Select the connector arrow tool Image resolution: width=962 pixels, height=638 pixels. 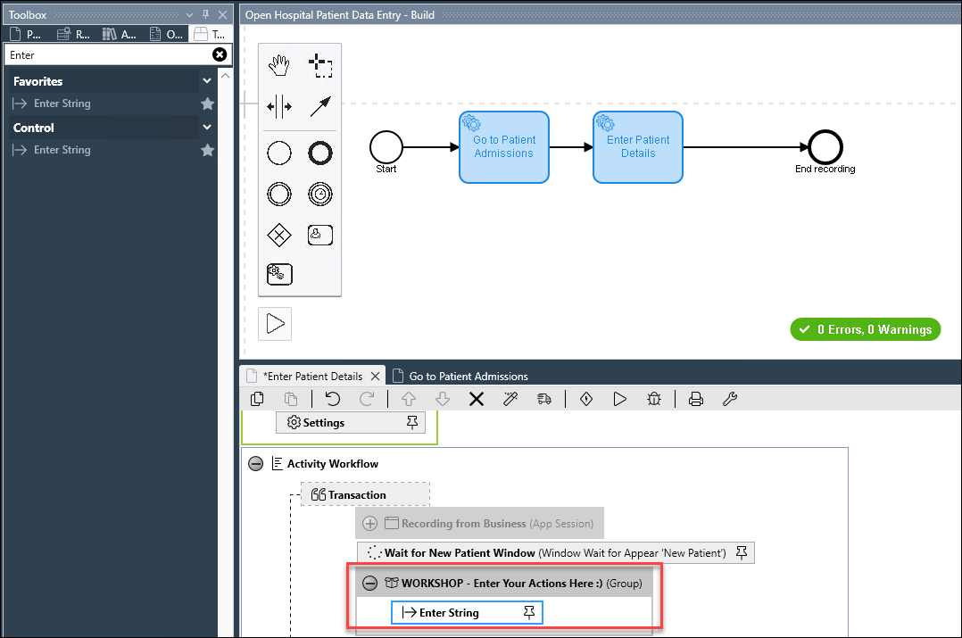(320, 107)
